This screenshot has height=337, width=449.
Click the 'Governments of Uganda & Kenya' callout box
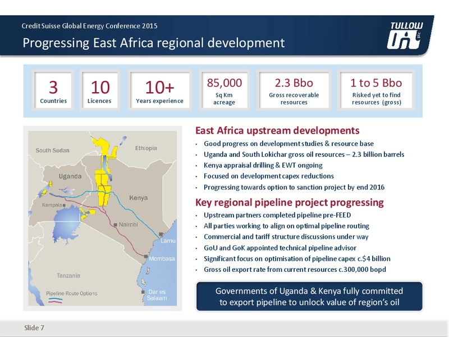coord(309,297)
